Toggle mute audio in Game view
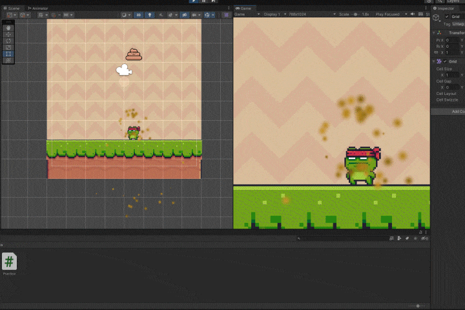The image size is (465, 310). coord(413,14)
